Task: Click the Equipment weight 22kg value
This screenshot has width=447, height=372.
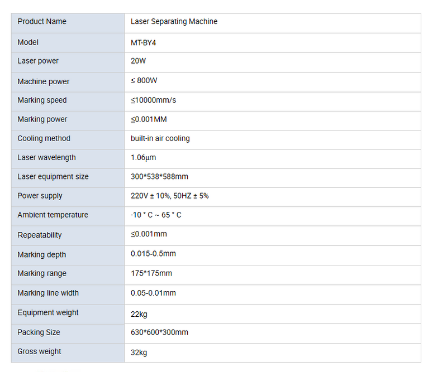Action: 139,315
